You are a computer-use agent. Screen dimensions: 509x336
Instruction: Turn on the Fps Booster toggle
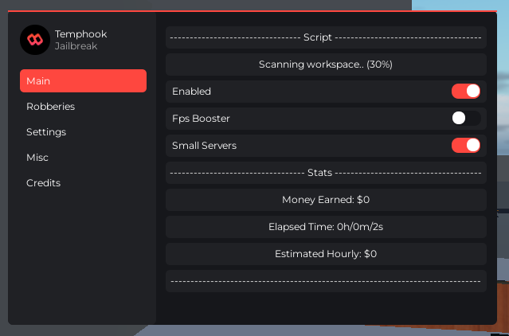click(466, 119)
